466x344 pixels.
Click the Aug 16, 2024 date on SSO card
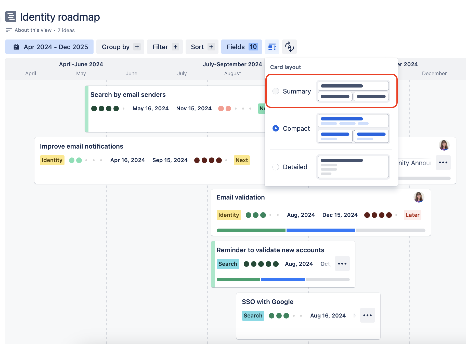coord(328,316)
